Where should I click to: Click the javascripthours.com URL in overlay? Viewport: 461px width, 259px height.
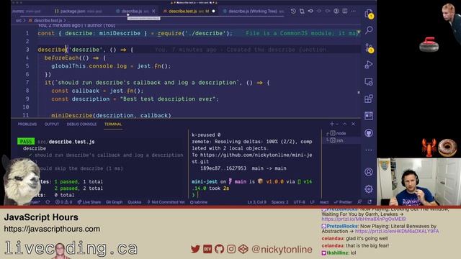[x=52, y=229]
